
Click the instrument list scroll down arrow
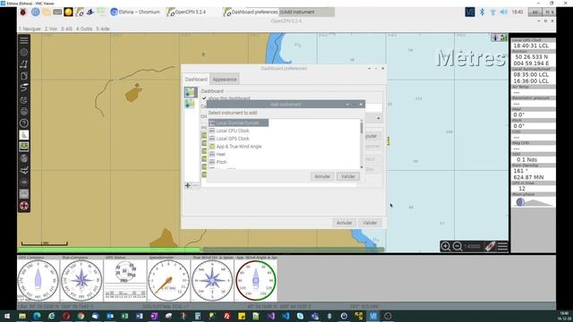coord(362,167)
